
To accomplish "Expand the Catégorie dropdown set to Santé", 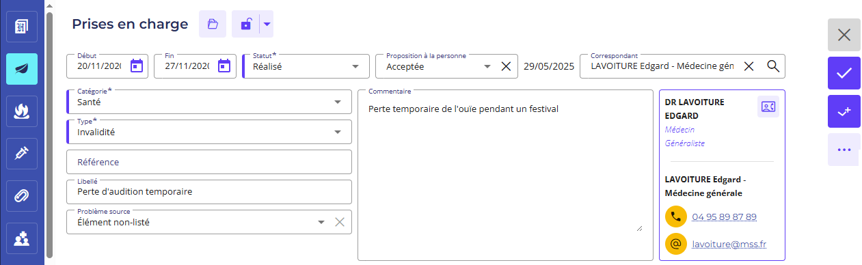I will point(209,102).
